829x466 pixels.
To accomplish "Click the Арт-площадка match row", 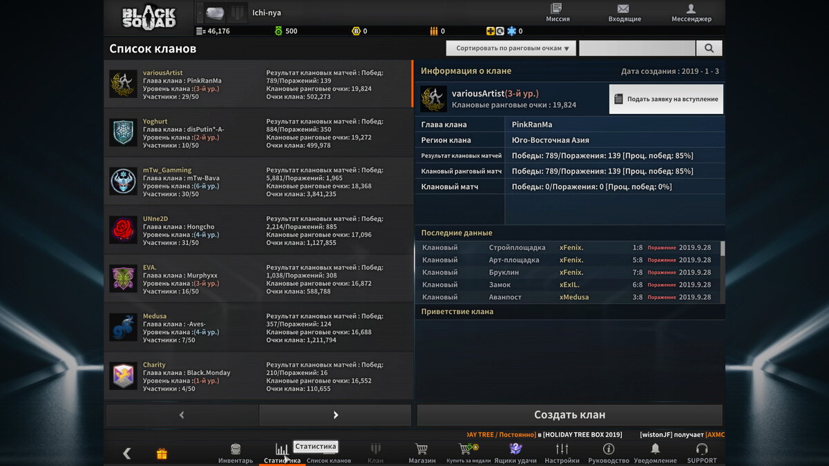I will click(x=566, y=260).
